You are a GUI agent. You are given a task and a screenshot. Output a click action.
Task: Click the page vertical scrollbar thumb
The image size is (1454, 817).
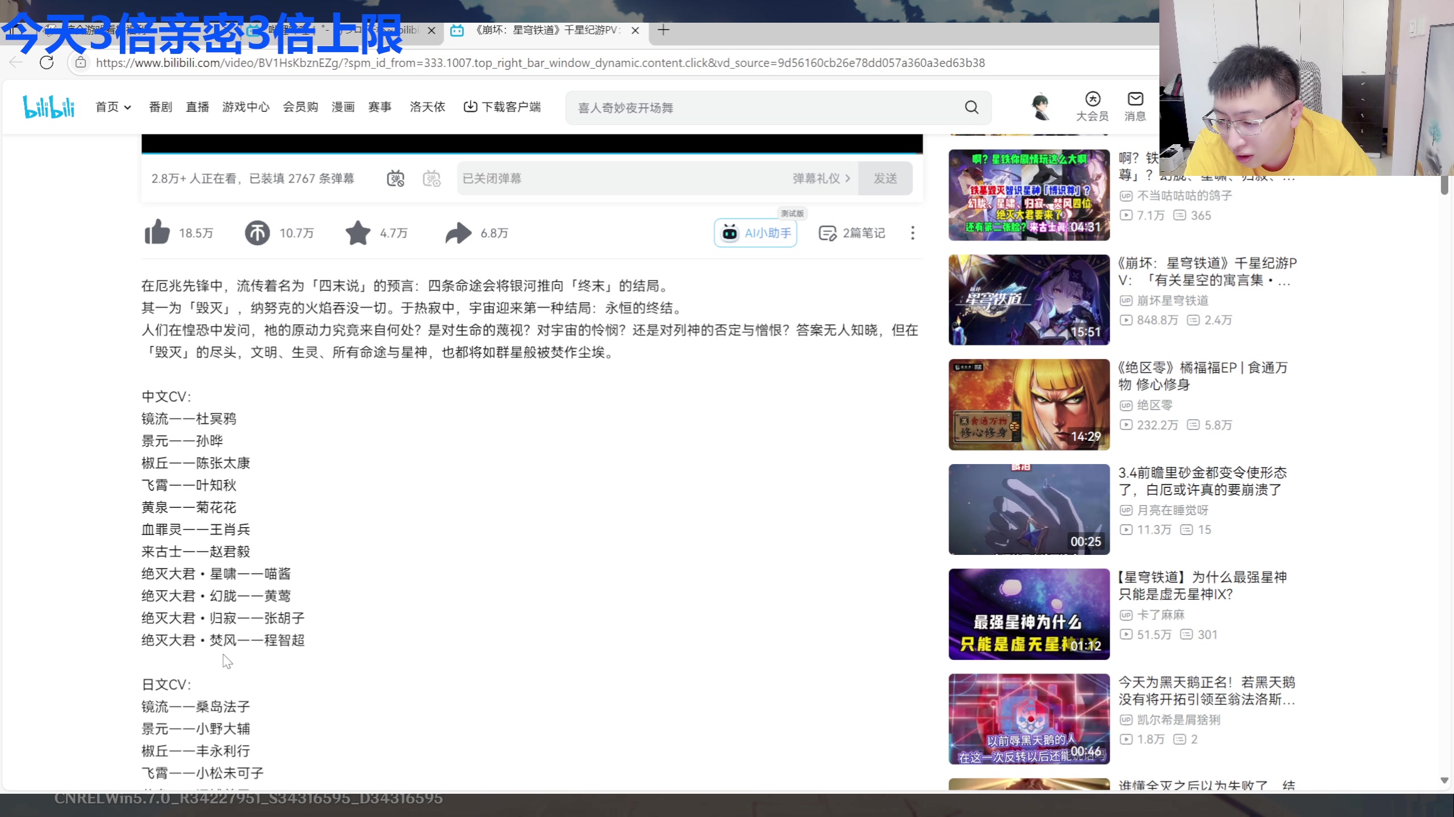[x=1445, y=185]
